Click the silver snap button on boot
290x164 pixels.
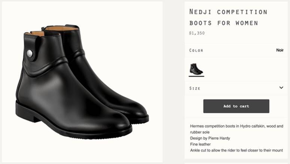click(30, 54)
